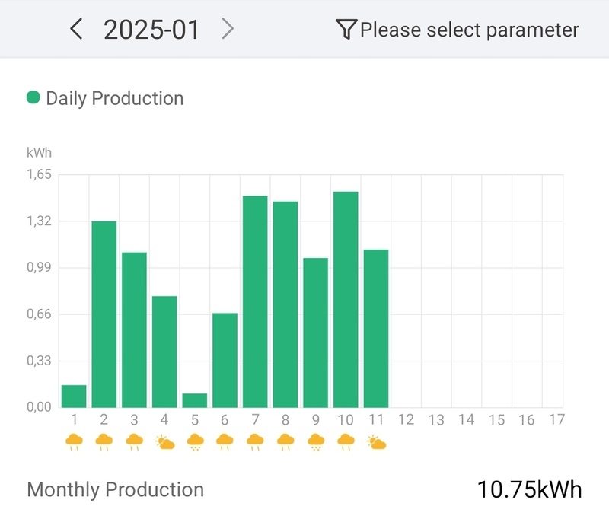The image size is (609, 519).
Task: Click the day 8 production bar
Action: click(285, 304)
